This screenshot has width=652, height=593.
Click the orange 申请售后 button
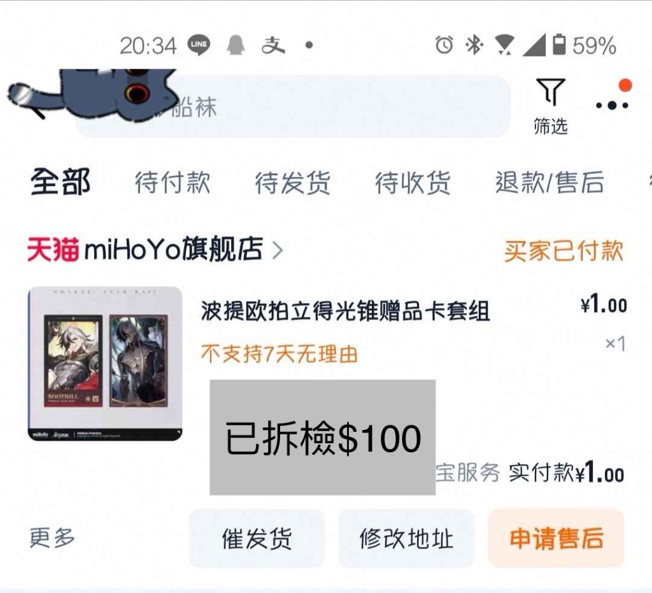[556, 538]
